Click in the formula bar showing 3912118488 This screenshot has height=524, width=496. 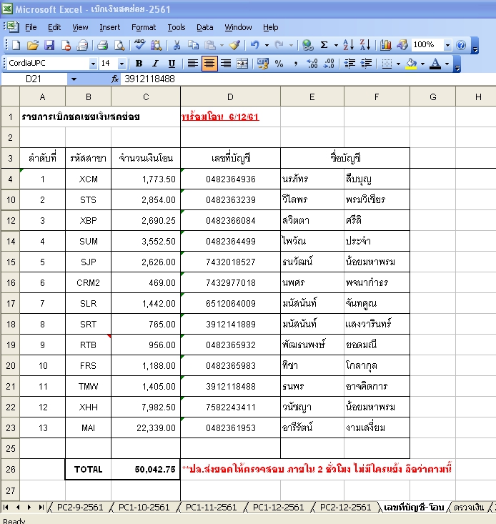pos(307,79)
